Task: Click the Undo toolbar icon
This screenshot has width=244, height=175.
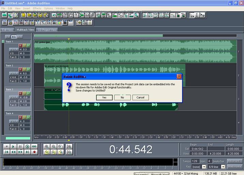Action: 54,15
